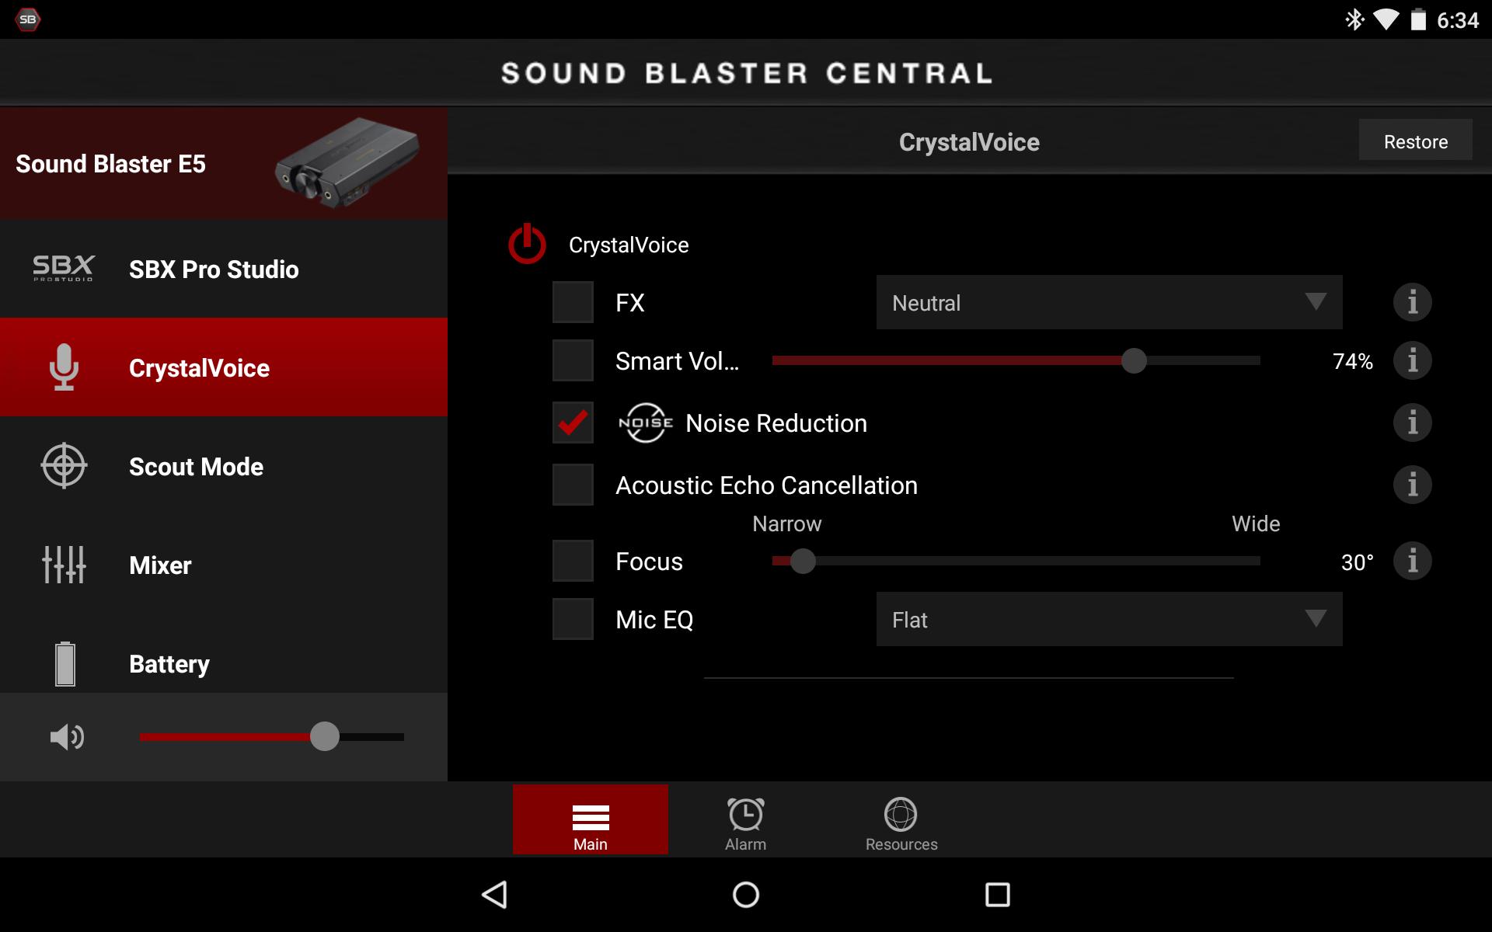The height and width of the screenshot is (932, 1492).
Task: Adjust the Focus angle slider
Action: (x=1016, y=561)
